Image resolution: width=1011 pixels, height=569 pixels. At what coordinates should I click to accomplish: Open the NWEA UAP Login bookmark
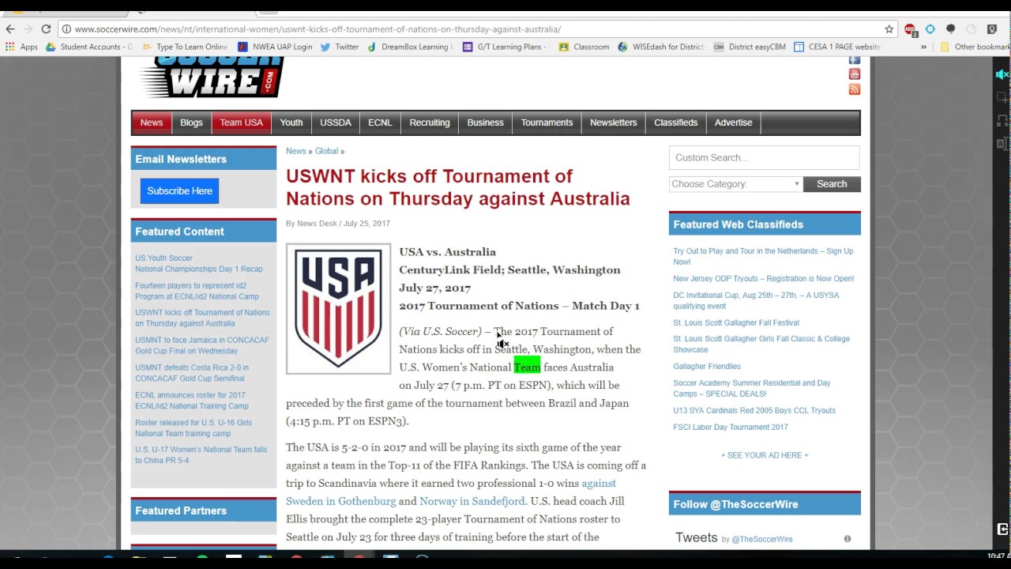[x=275, y=47]
